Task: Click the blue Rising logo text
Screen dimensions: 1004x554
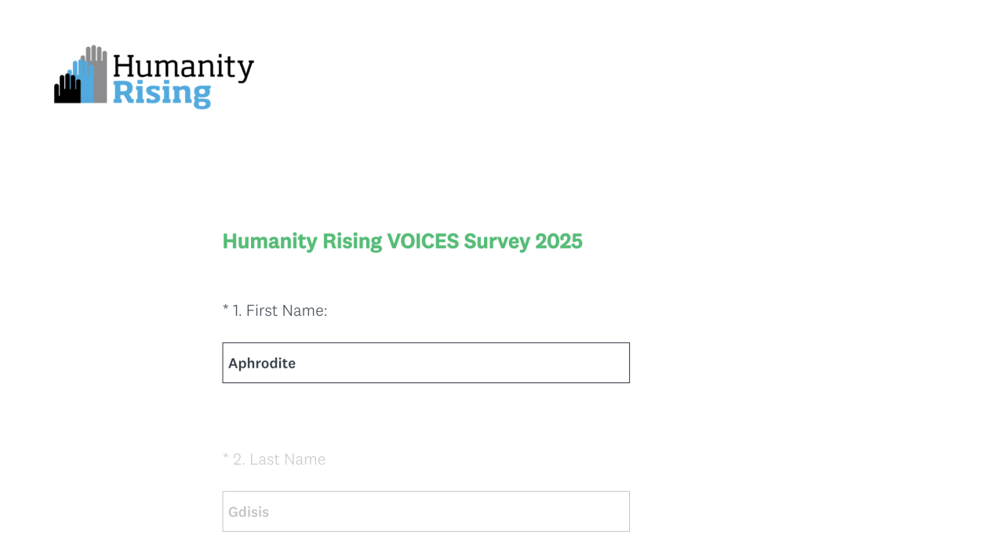Action: pos(162,93)
